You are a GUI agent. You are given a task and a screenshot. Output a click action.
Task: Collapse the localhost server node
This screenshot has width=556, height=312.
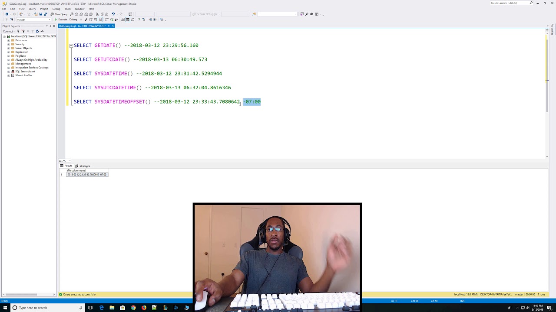pos(4,36)
